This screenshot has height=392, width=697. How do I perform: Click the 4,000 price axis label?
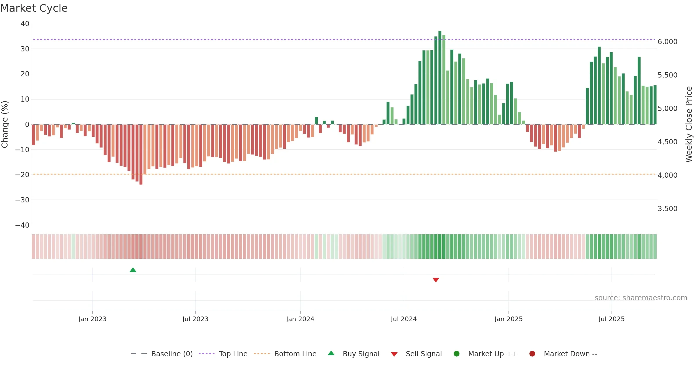(x=667, y=175)
